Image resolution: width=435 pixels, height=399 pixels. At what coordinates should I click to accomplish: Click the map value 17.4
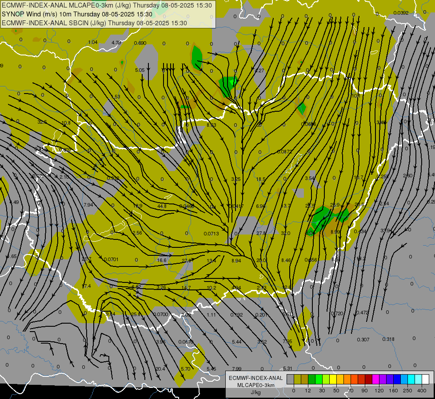click(x=86, y=286)
